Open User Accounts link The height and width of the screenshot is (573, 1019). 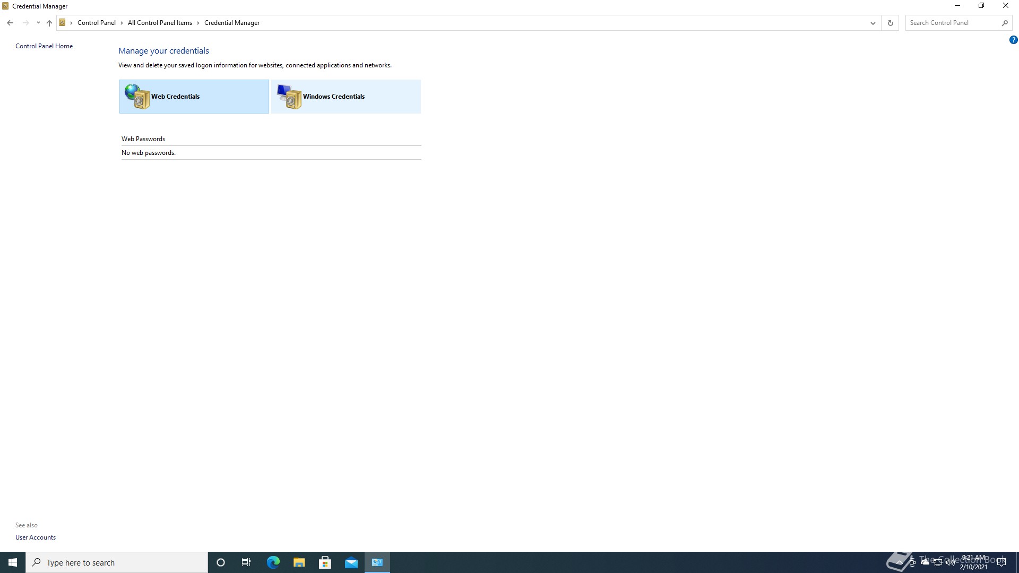coord(36,537)
